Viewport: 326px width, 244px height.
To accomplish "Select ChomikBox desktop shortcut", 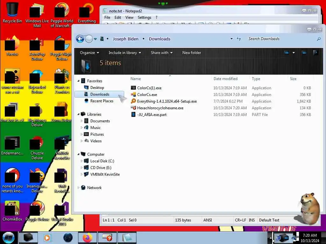I will [12, 211].
